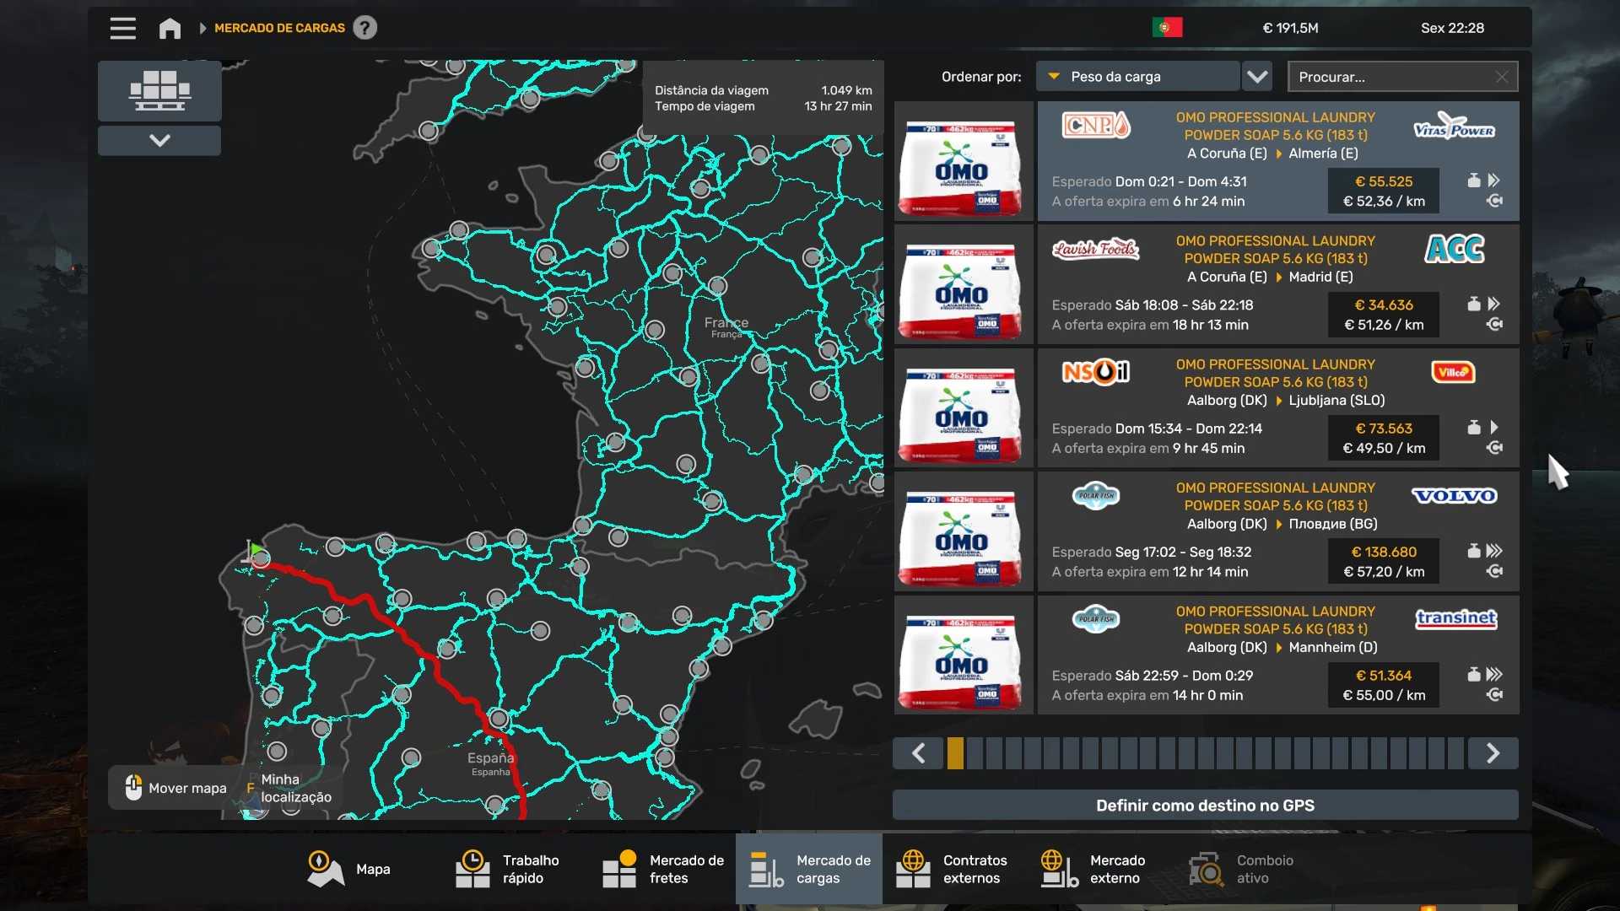This screenshot has height=911, width=1620.
Task: Click 'Definir como destino no GPS' button
Action: 1205,806
